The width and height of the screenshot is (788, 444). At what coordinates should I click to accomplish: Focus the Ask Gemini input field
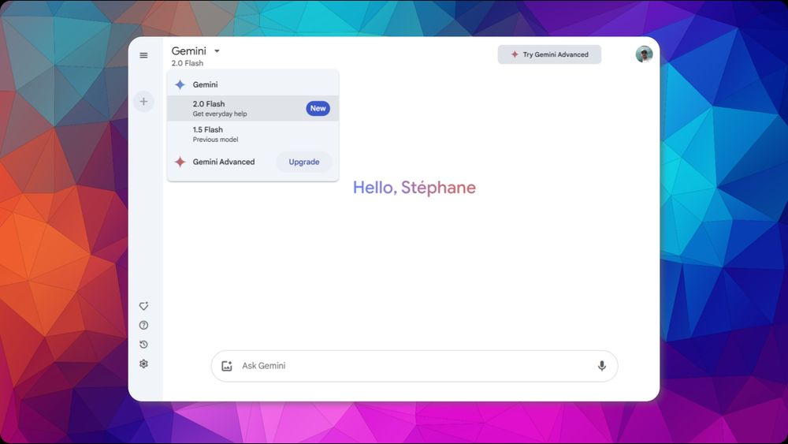pyautogui.click(x=414, y=366)
